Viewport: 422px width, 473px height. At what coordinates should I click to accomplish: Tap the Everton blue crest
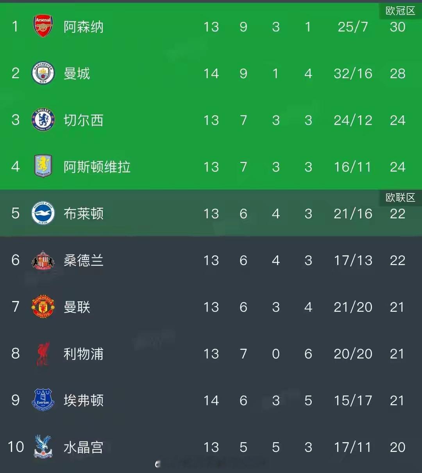[43, 400]
